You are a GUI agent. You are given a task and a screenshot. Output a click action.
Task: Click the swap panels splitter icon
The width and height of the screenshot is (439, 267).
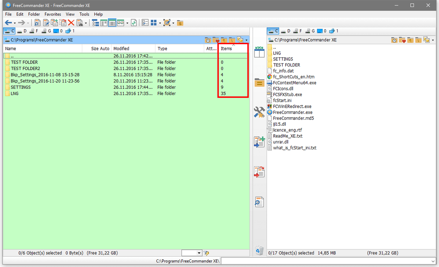pos(259,52)
